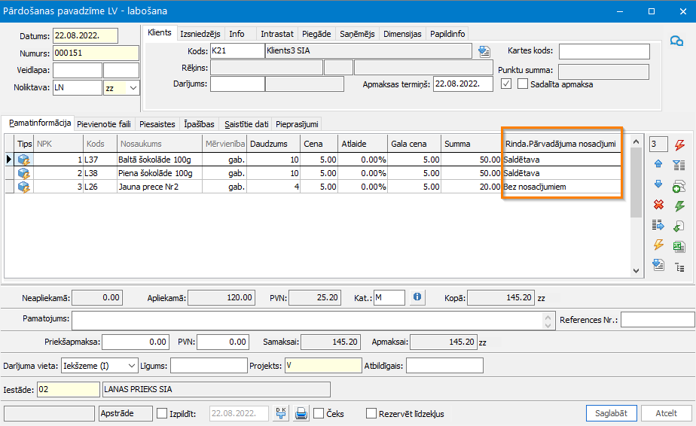The width and height of the screenshot is (696, 426).
Task: Delete row with the red X icon
Action: pos(657,205)
